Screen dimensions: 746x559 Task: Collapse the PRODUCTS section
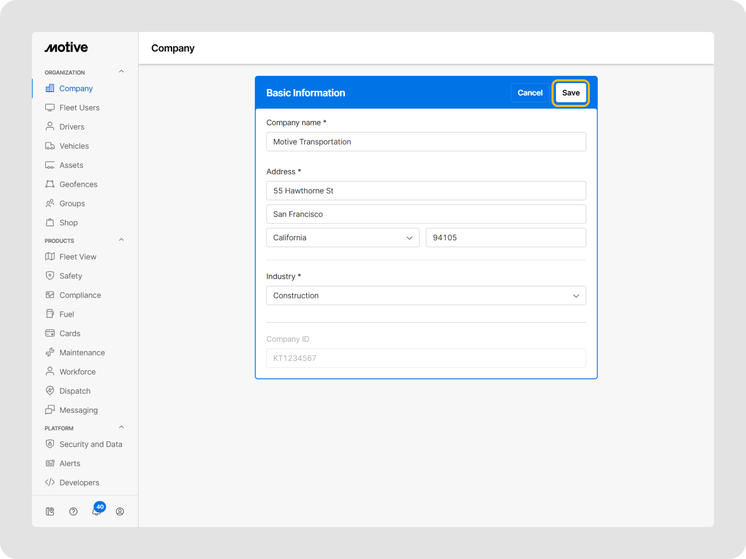coord(121,239)
